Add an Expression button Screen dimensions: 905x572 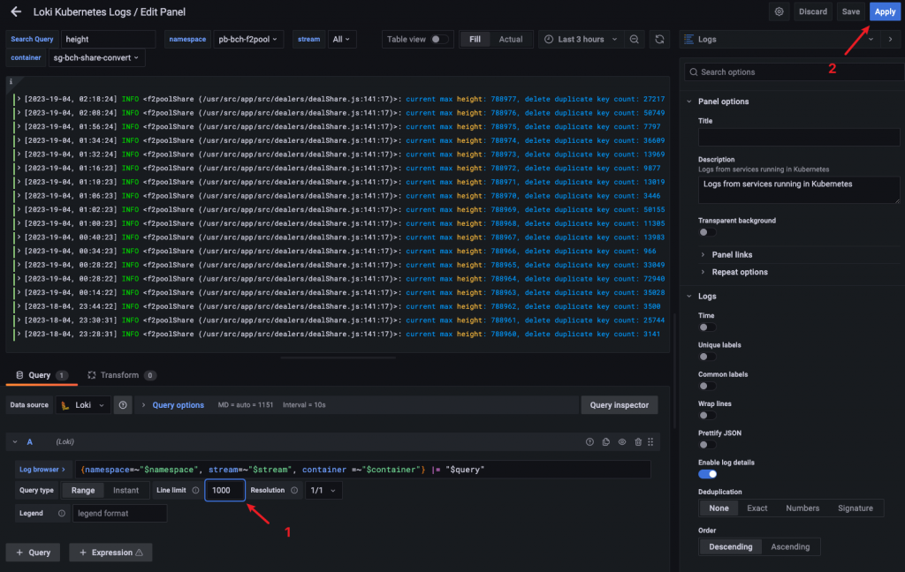tap(110, 553)
